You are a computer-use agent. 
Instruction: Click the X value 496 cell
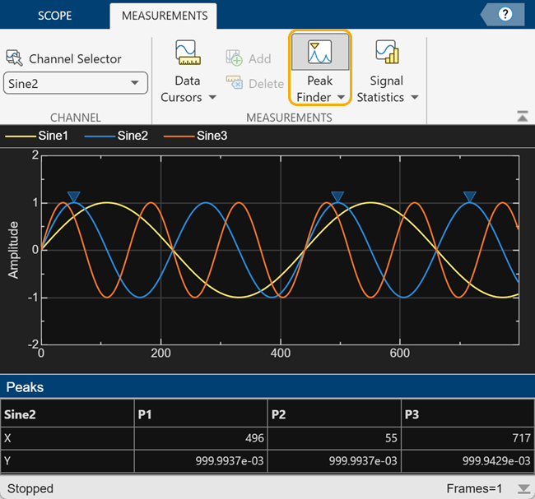tap(201, 438)
